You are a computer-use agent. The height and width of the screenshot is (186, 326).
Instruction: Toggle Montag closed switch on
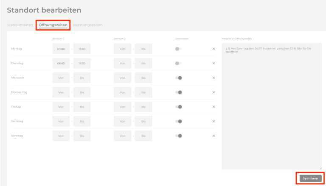(178, 49)
